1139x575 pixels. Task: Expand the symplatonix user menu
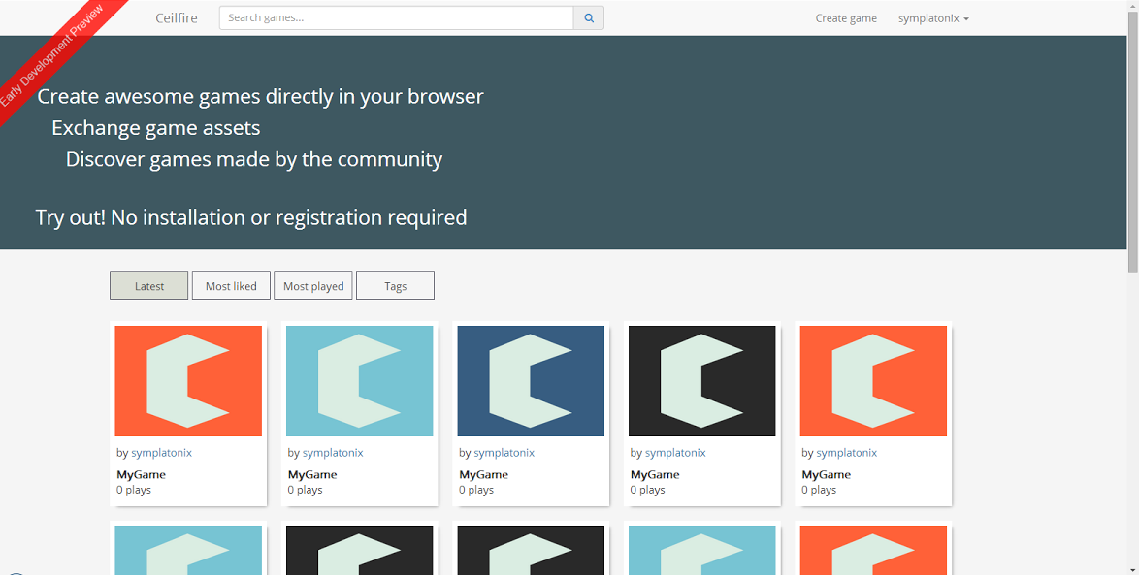932,18
